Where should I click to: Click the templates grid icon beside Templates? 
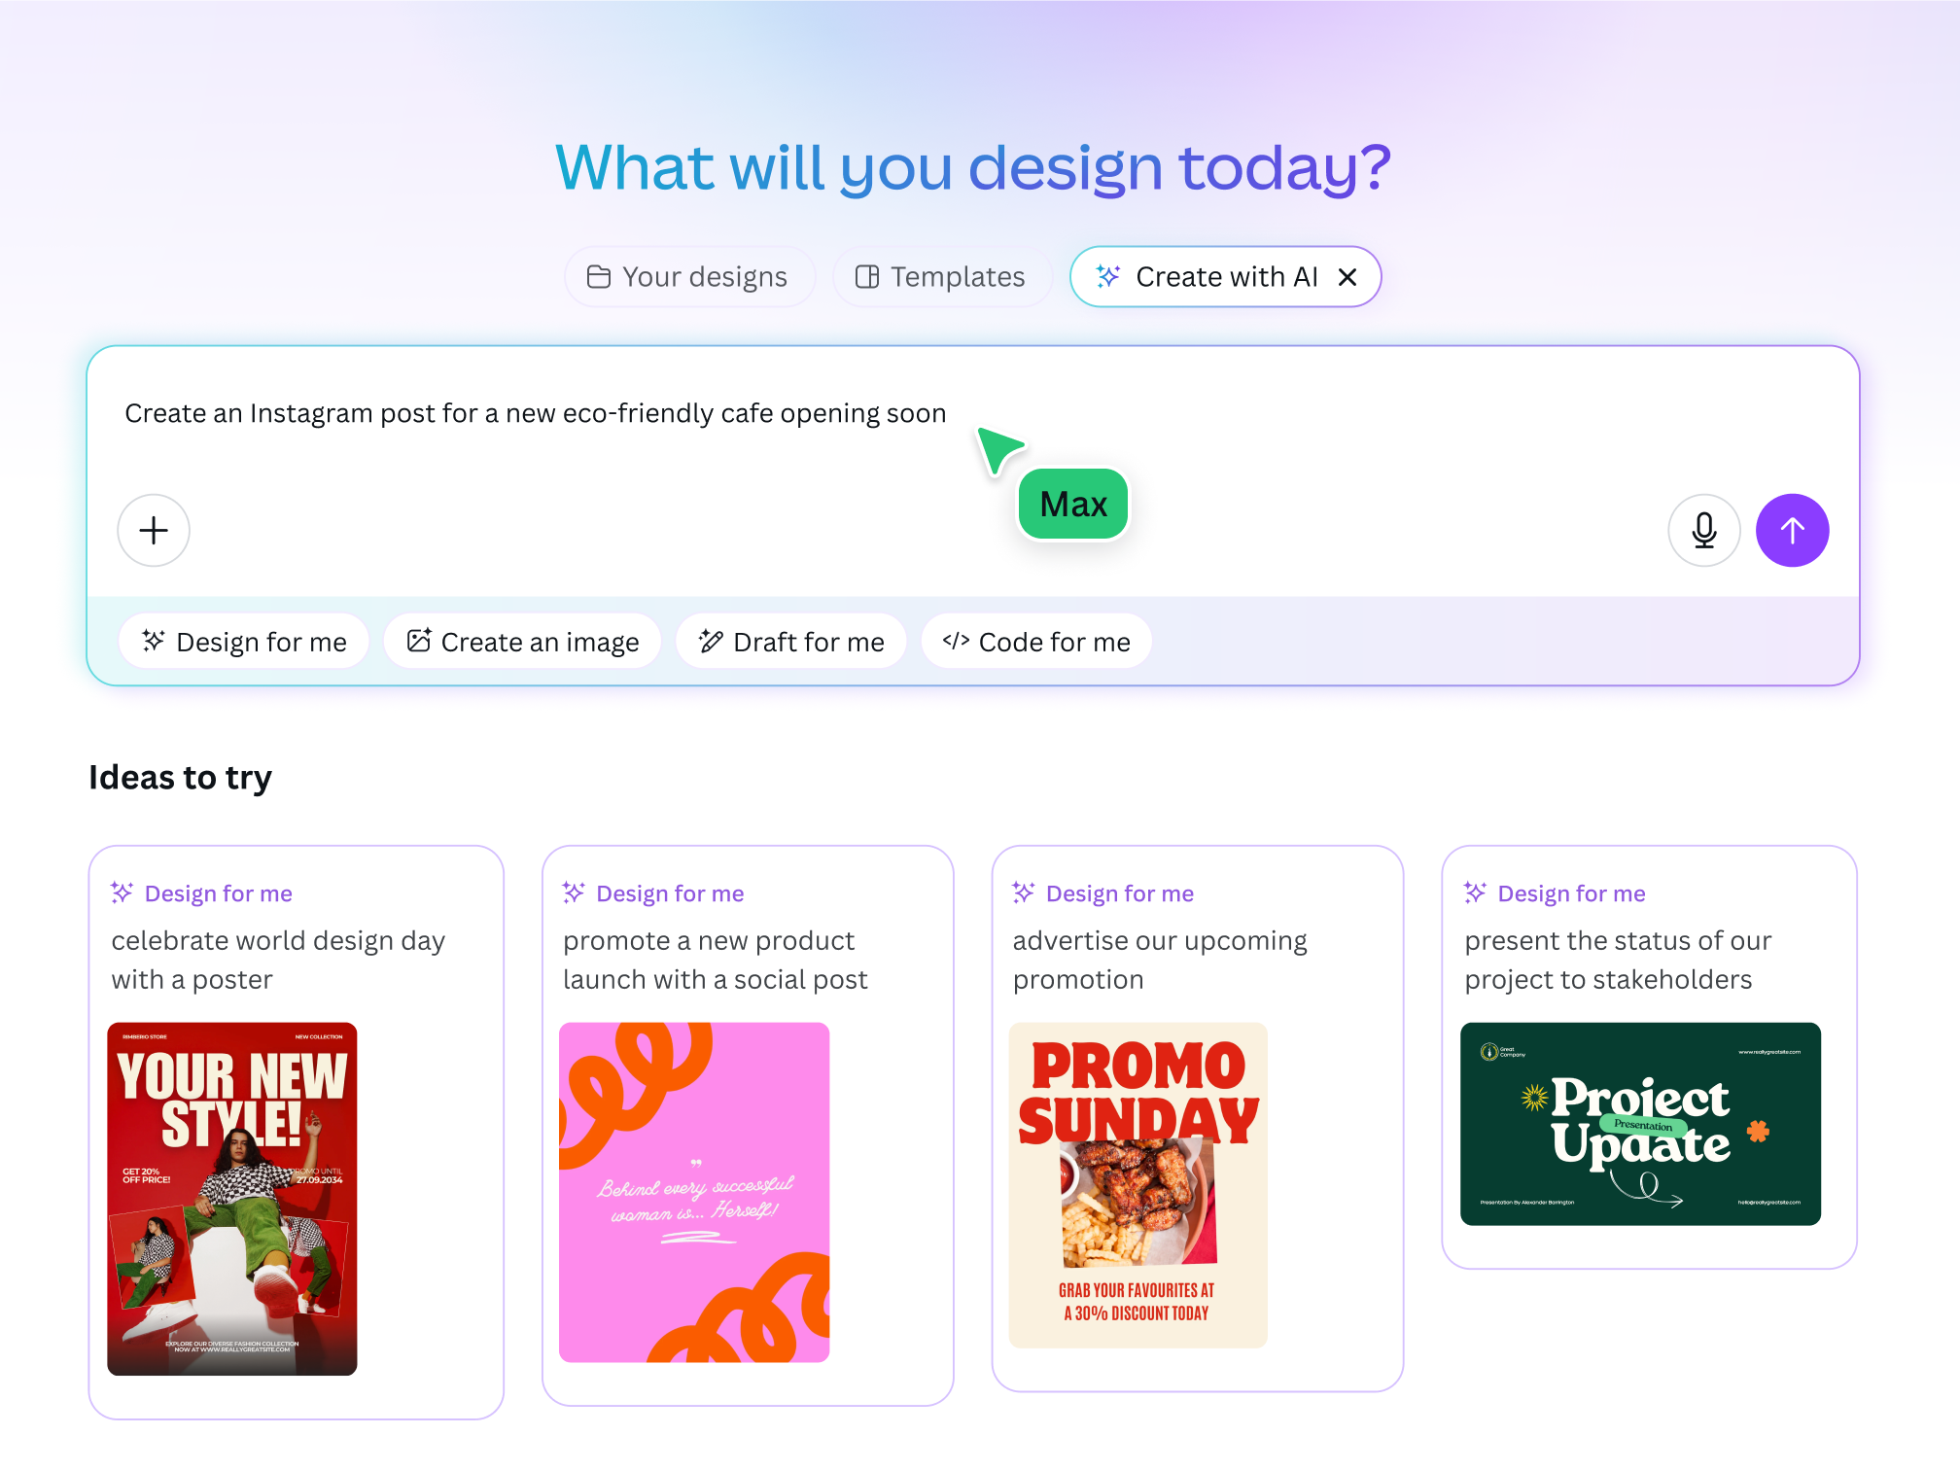pyautogui.click(x=868, y=276)
